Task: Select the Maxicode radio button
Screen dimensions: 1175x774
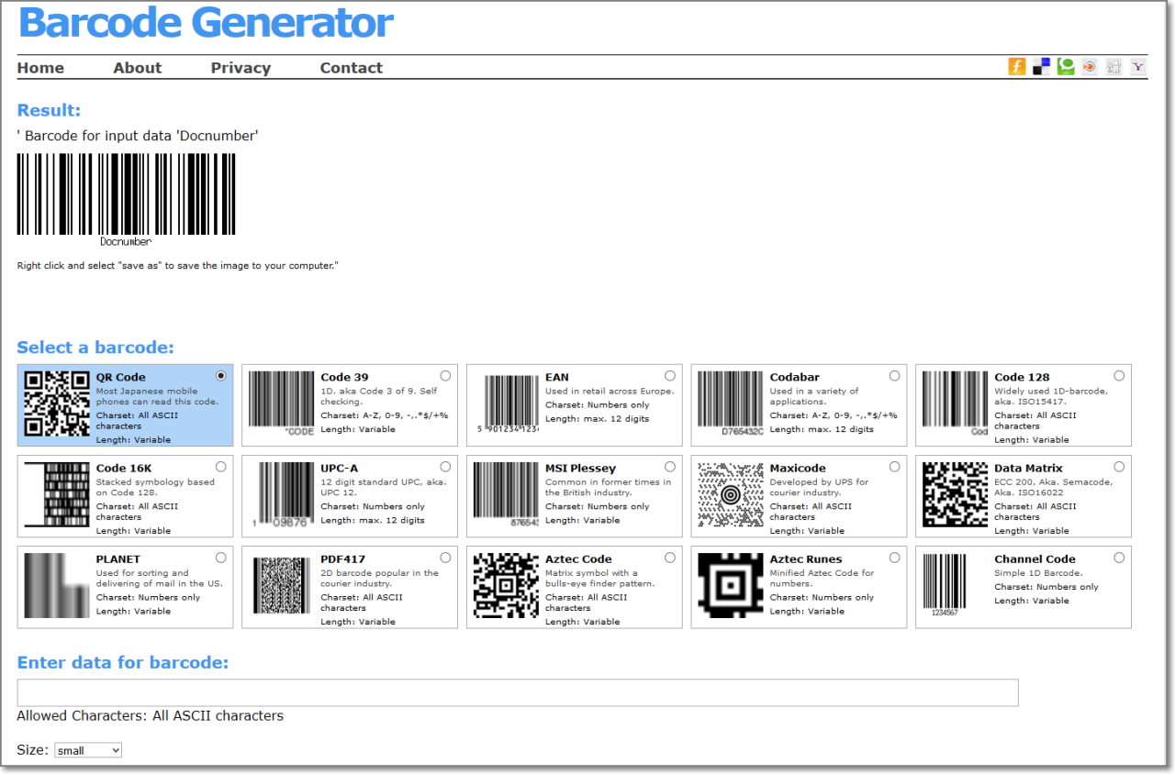Action: pyautogui.click(x=894, y=467)
